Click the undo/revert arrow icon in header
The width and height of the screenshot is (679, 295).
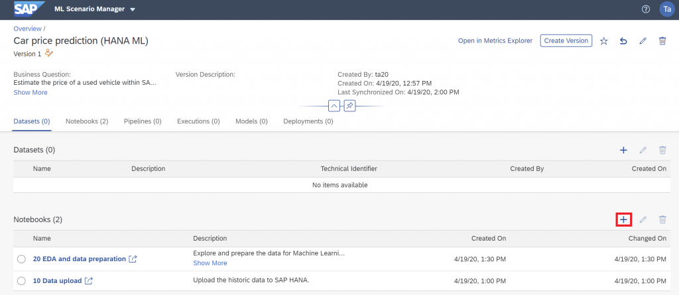tap(623, 41)
